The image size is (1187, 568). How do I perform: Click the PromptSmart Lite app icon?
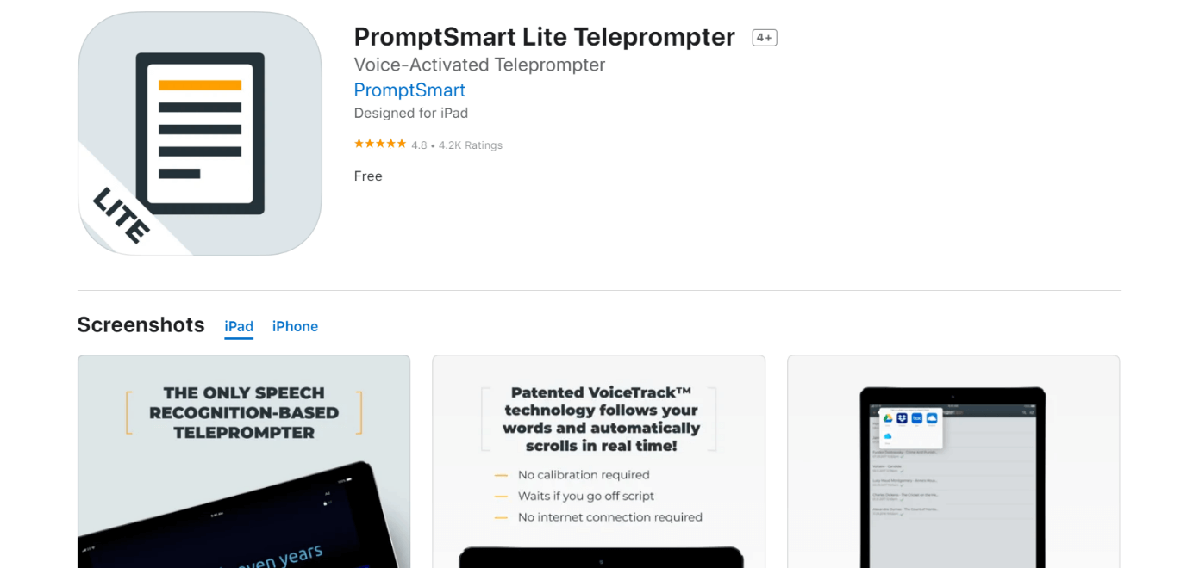[x=200, y=133]
